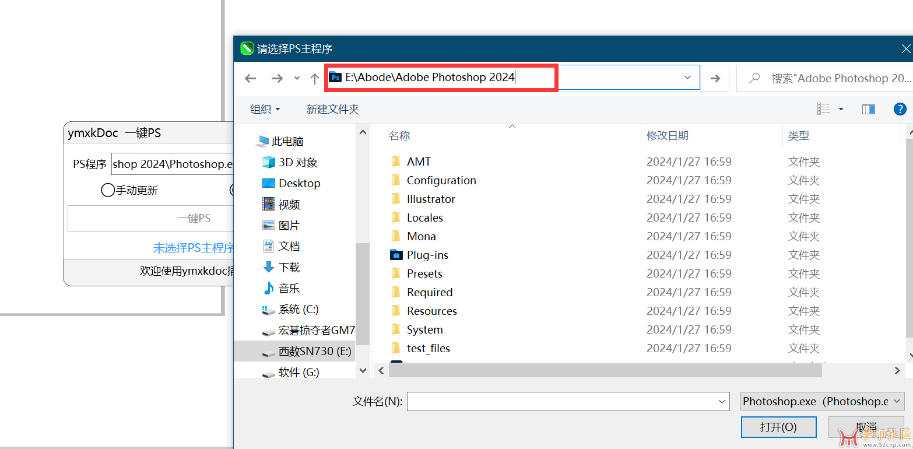Click the 打开(O) button
This screenshot has width=913, height=449.
coord(778,427)
